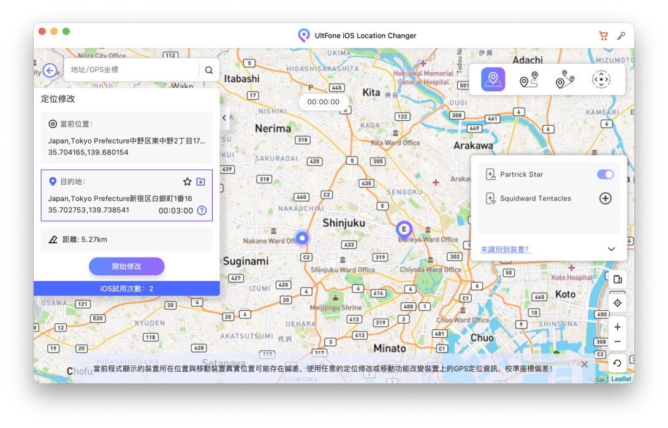The image size is (668, 428).
Task: Switch to multi-spot movement mode
Action: tap(565, 80)
